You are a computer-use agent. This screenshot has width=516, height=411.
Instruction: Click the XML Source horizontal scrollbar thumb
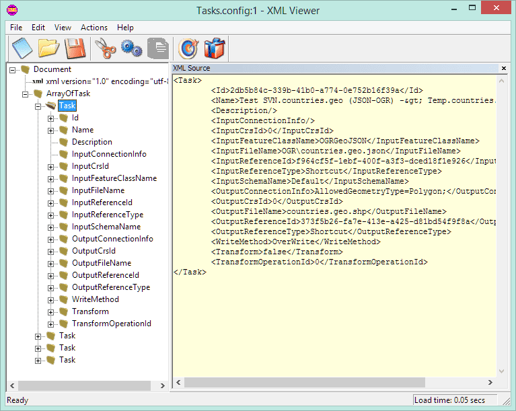click(305, 382)
